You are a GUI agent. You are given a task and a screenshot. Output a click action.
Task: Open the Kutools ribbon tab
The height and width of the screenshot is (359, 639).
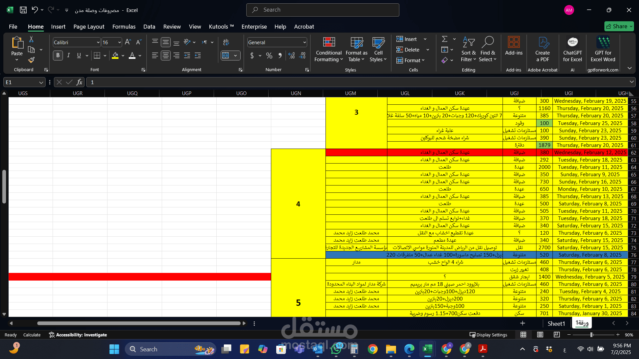click(x=221, y=27)
